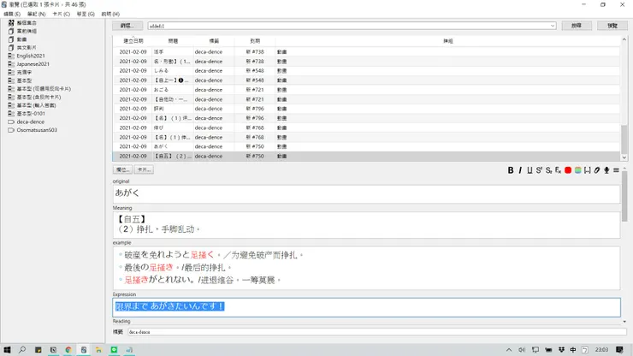Open the volume control in system tray

pos(522,350)
